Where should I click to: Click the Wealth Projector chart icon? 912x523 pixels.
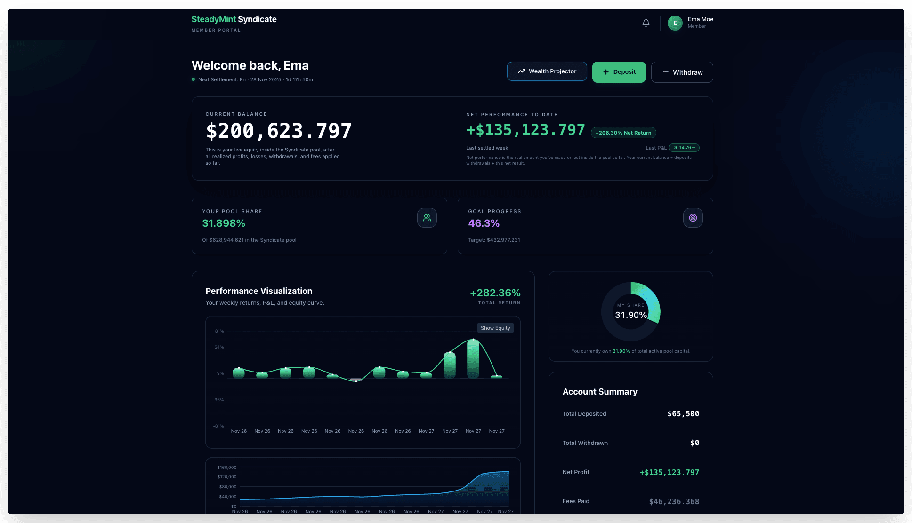522,71
